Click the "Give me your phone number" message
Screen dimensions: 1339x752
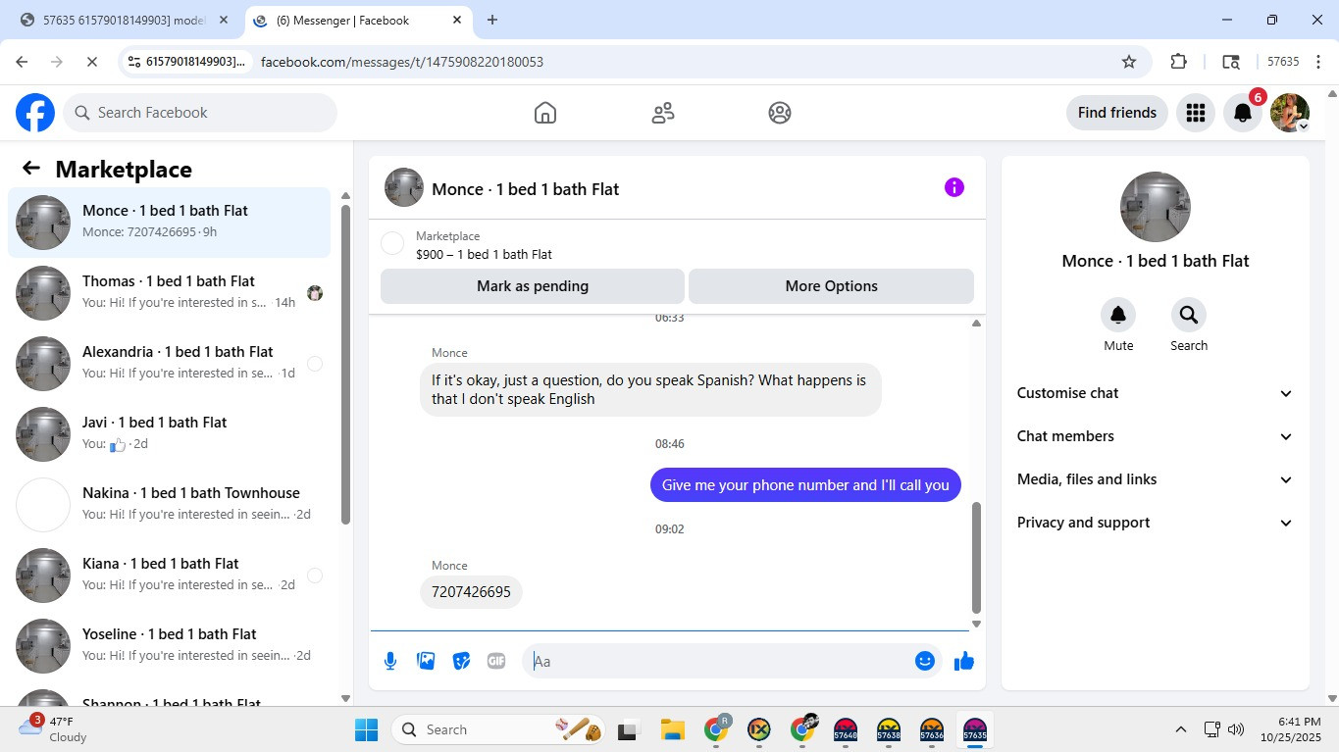pyautogui.click(x=805, y=484)
